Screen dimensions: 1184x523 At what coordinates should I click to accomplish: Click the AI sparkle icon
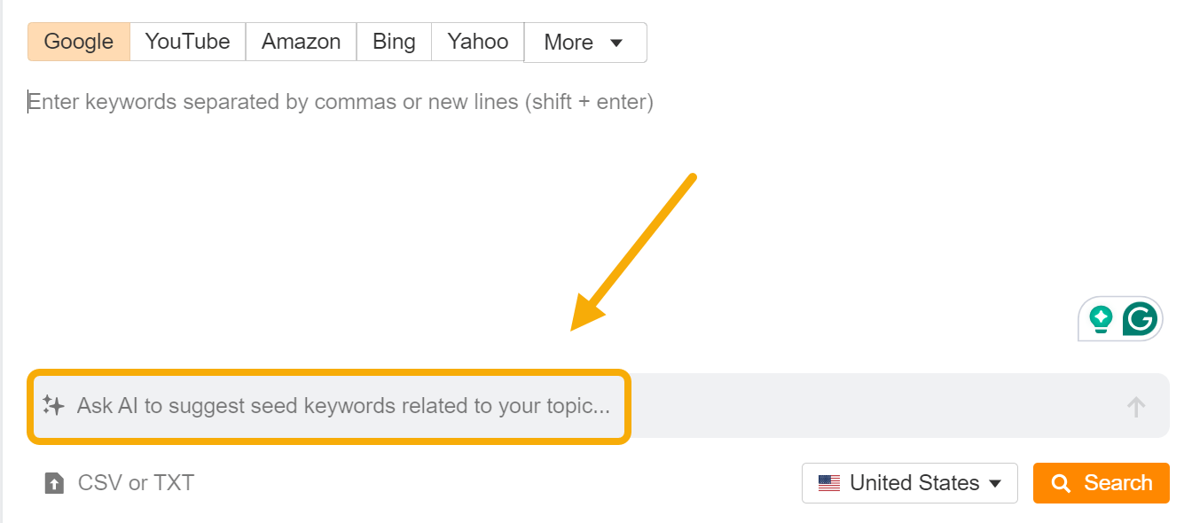[x=54, y=406]
